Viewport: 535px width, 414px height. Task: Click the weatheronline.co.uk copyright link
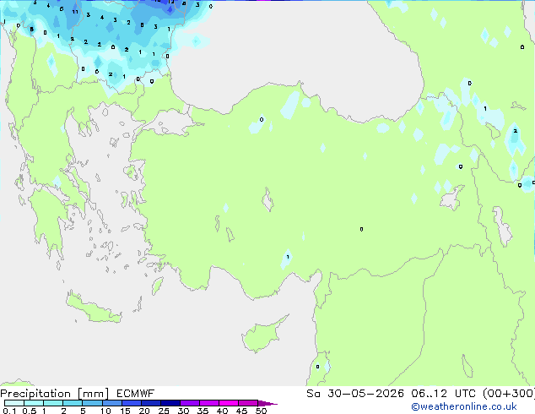click(x=464, y=406)
